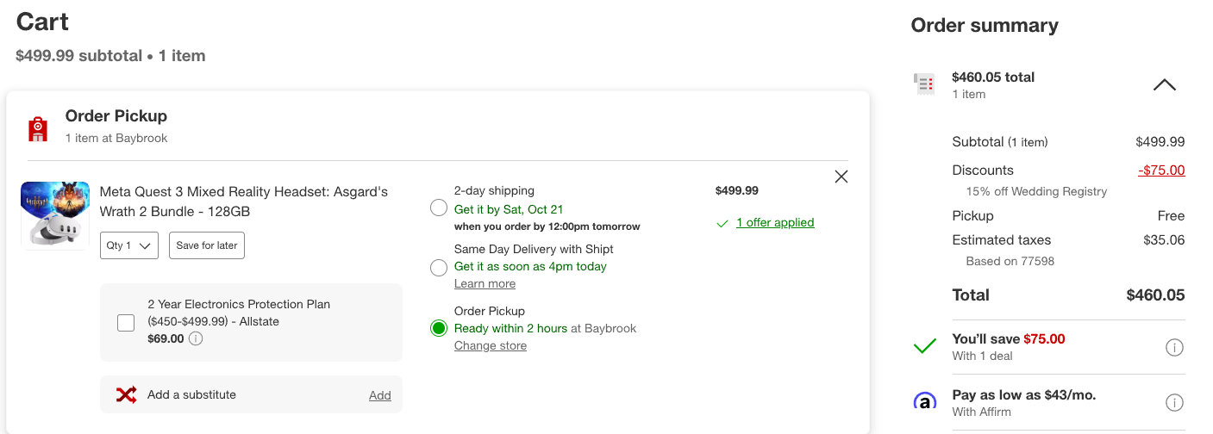The height and width of the screenshot is (434, 1213).
Task: Click the red Target store pickup icon
Action: pyautogui.click(x=37, y=130)
